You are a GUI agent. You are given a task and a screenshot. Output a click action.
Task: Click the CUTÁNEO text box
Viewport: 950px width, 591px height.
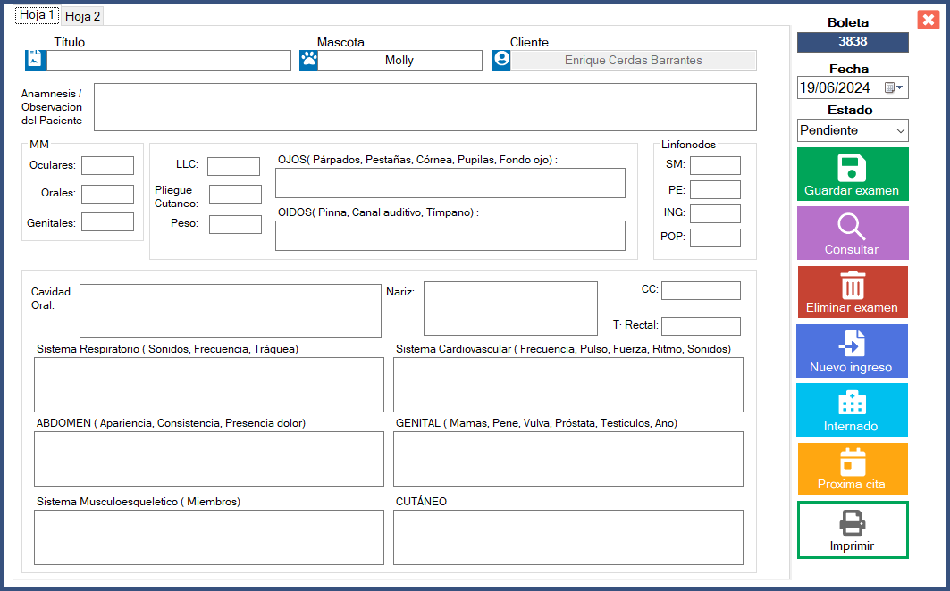pos(568,537)
